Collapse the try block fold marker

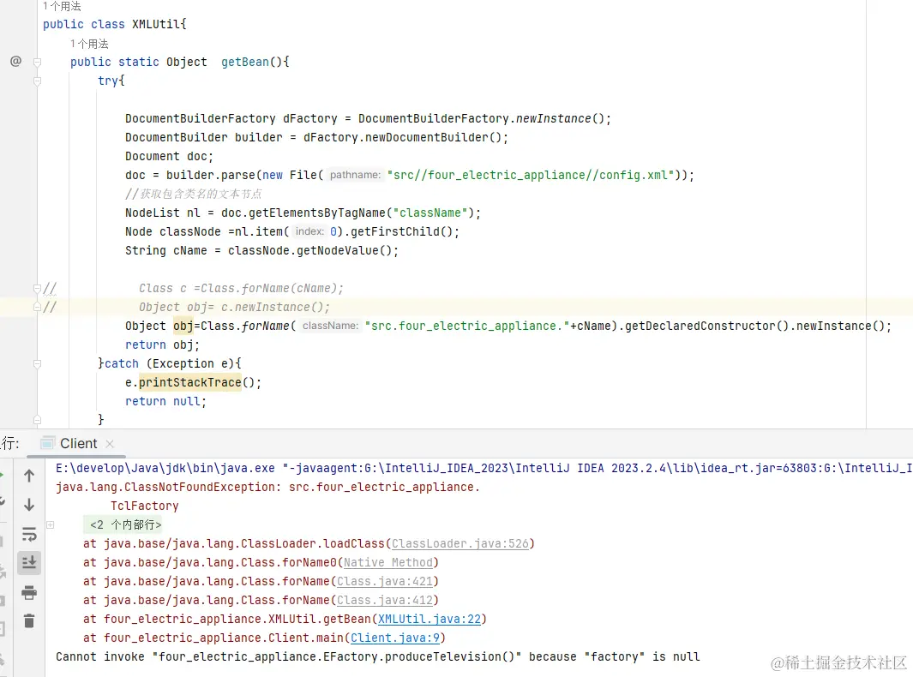coord(37,81)
